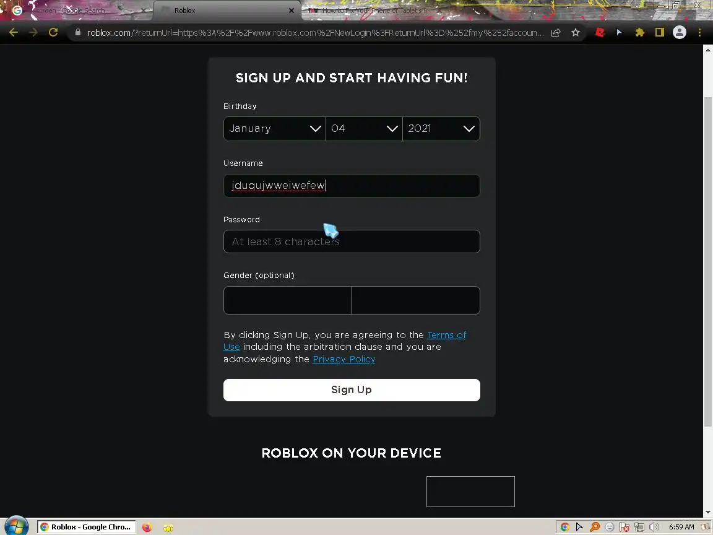Bookmark this page with the star icon
The width and height of the screenshot is (713, 535).
point(576,32)
